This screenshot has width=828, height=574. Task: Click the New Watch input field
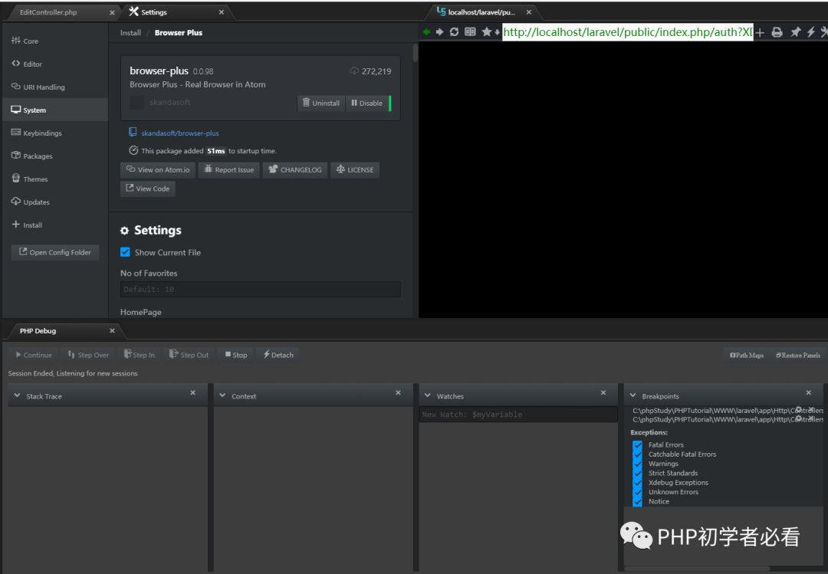(x=517, y=415)
